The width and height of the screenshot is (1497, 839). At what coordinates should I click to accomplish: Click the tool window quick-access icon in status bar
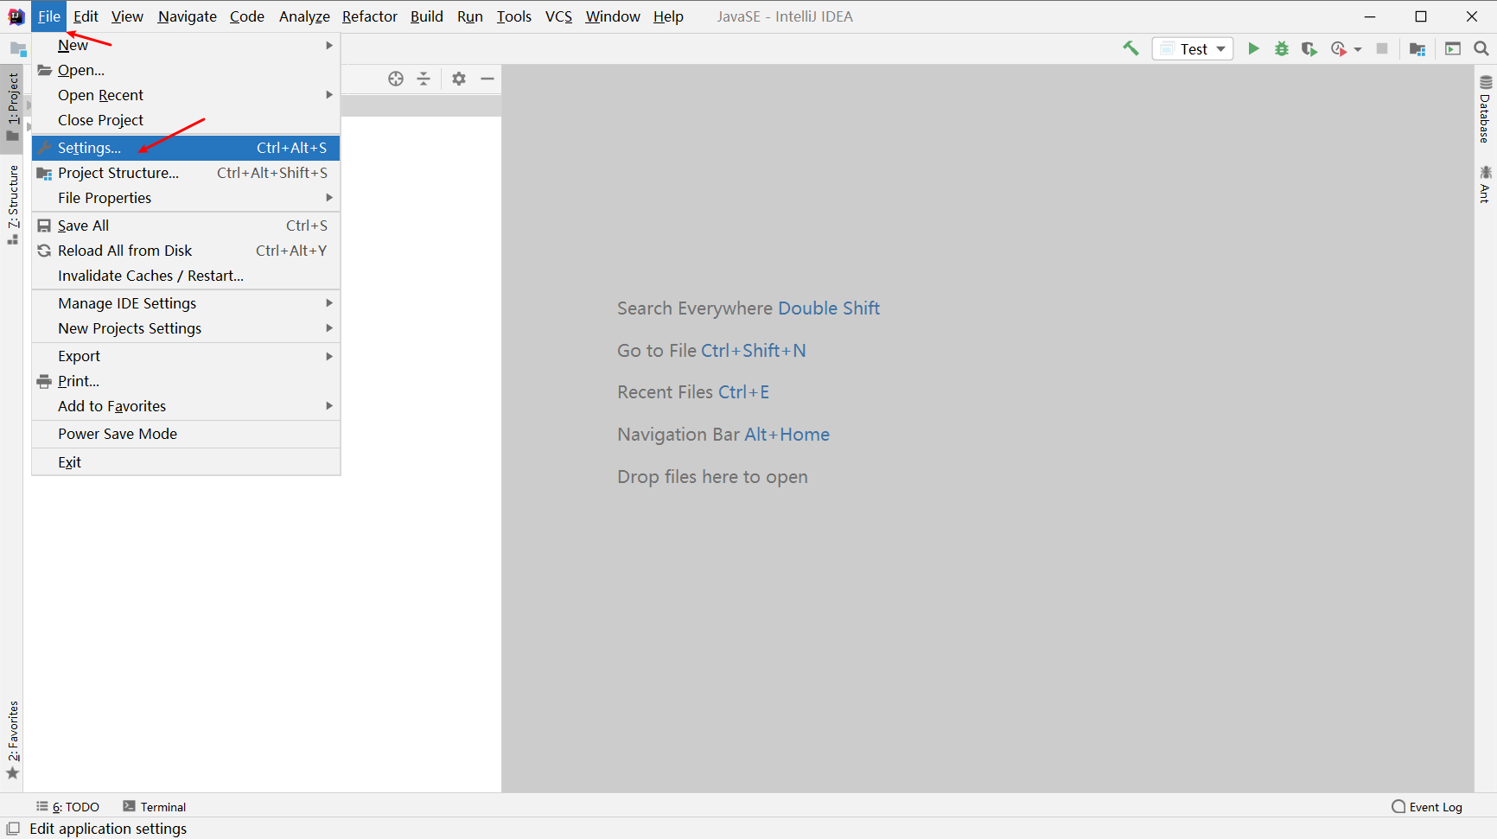pos(13,828)
